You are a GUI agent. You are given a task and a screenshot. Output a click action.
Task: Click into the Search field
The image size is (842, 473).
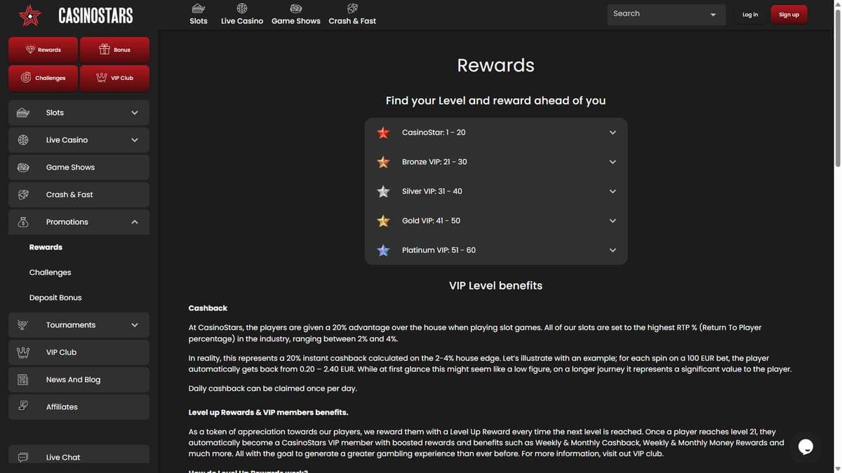point(656,14)
